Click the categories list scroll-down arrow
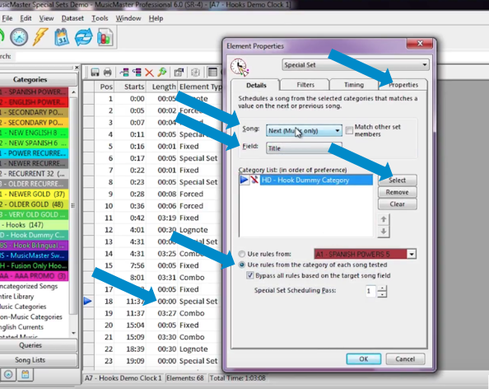 (73, 333)
